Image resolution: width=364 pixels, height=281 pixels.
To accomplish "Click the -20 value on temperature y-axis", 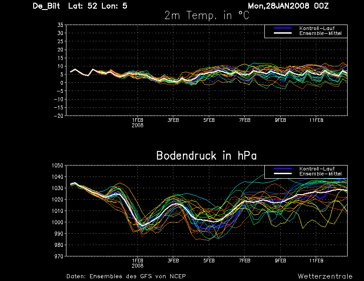I will tap(58, 116).
